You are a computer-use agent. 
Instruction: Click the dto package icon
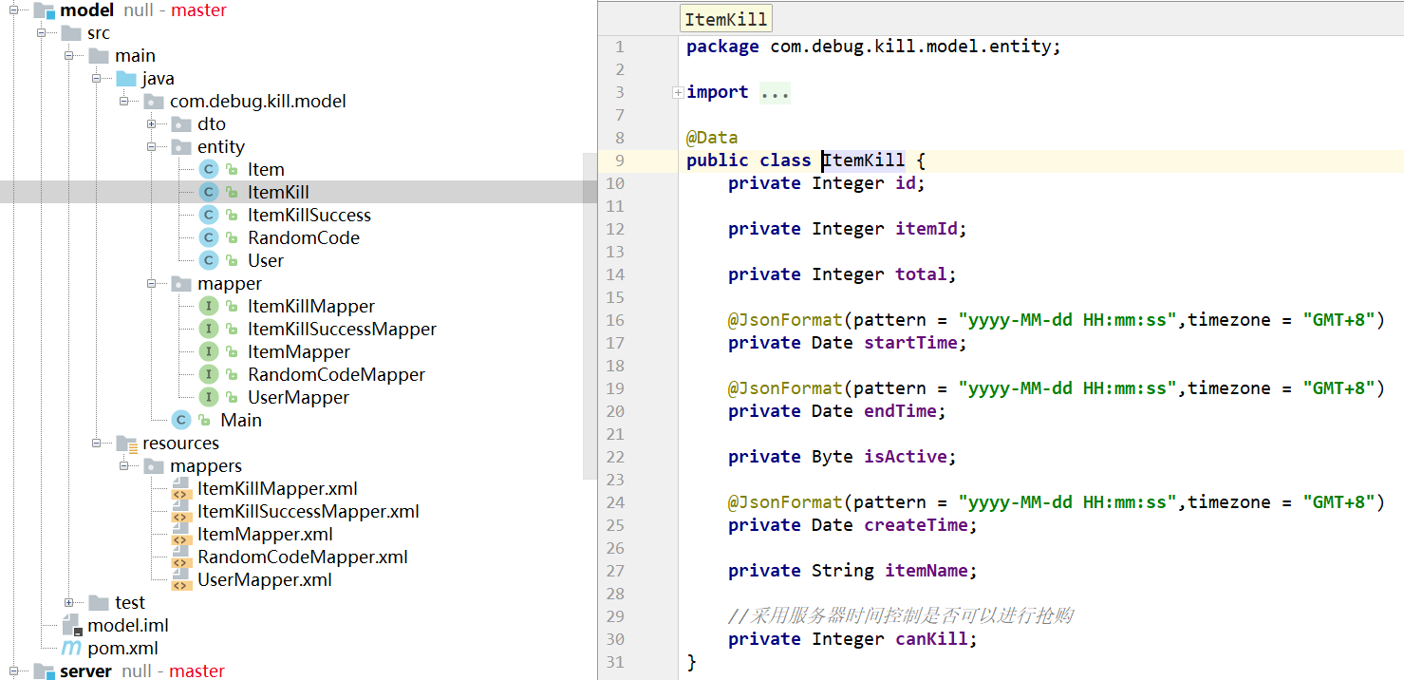(x=180, y=123)
